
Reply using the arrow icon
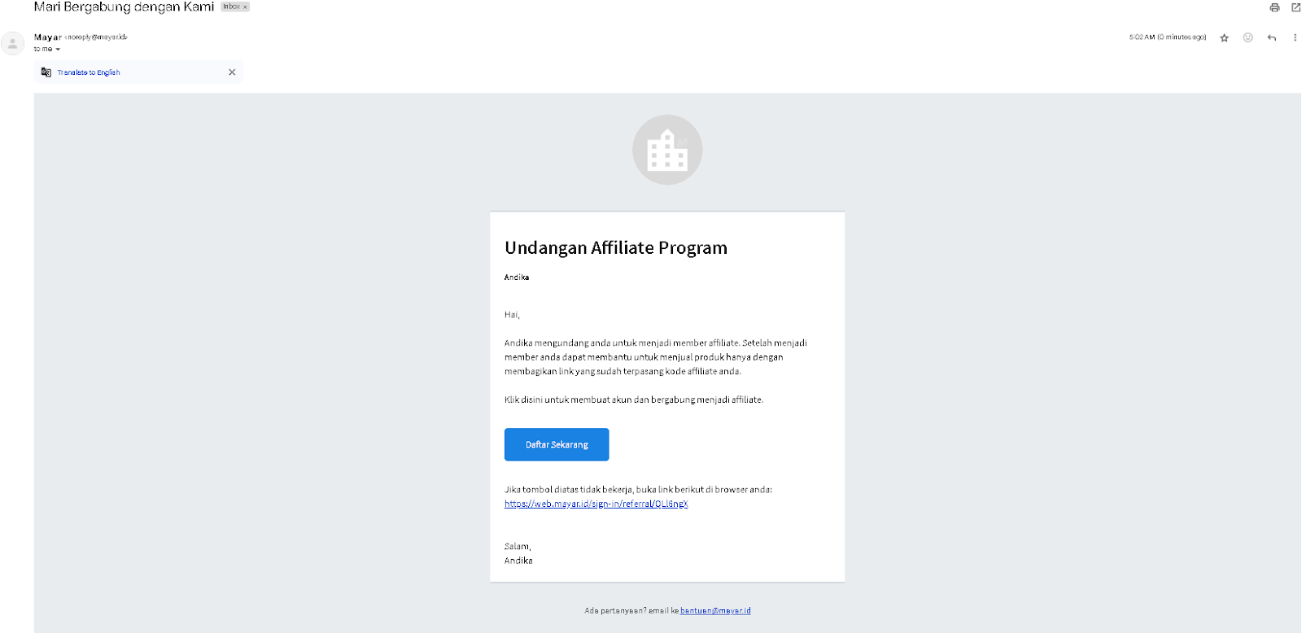point(1271,37)
